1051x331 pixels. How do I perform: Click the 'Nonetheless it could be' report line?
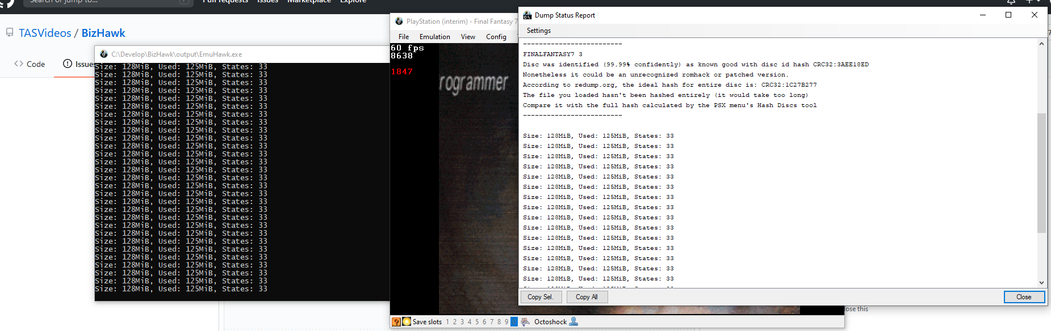pyautogui.click(x=655, y=75)
